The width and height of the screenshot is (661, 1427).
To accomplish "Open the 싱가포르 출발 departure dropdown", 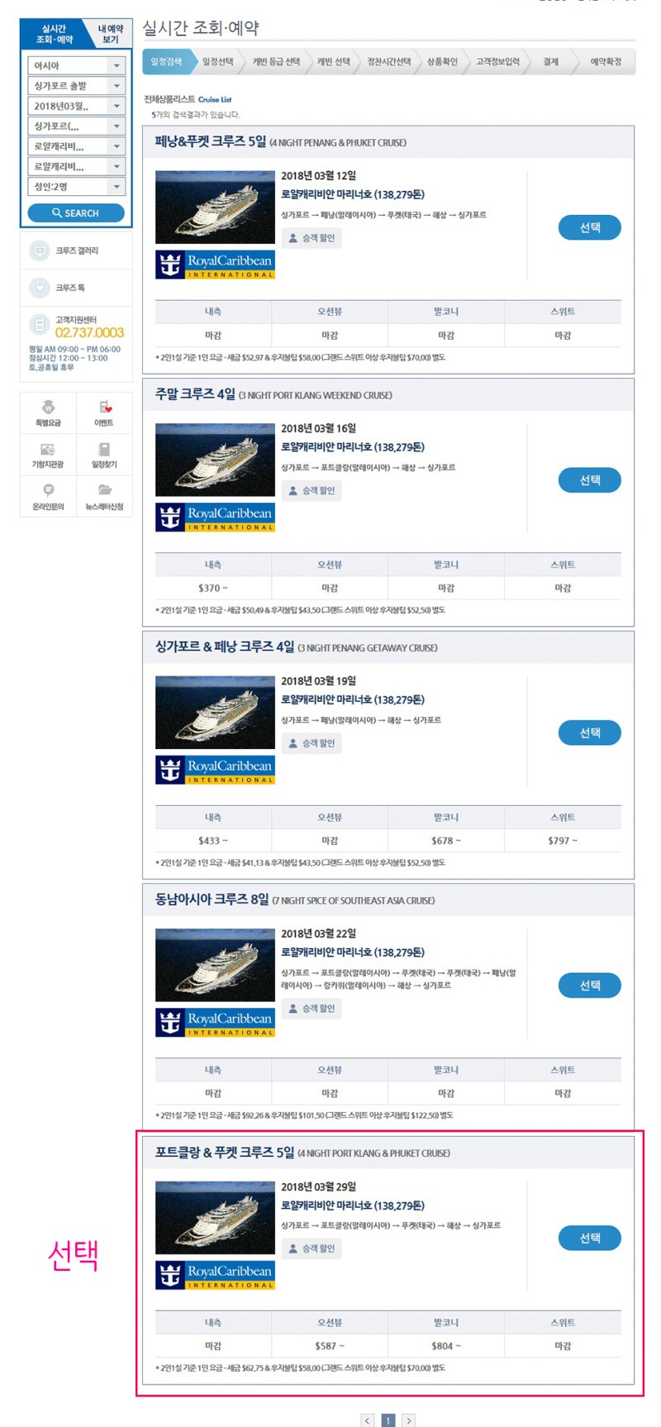I will click(x=76, y=86).
